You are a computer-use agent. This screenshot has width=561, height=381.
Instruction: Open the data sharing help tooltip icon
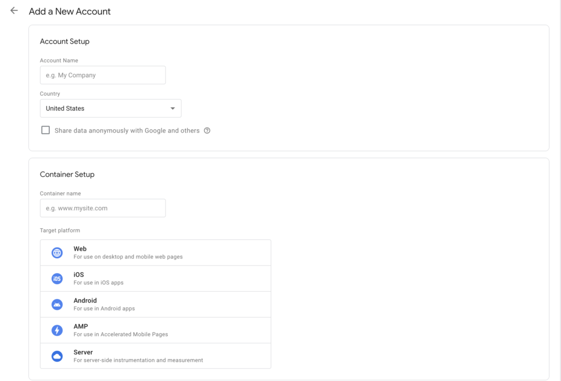point(207,130)
